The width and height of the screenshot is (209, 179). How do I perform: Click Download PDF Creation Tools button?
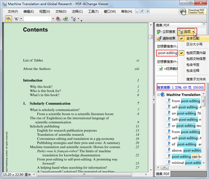tap(193, 11)
